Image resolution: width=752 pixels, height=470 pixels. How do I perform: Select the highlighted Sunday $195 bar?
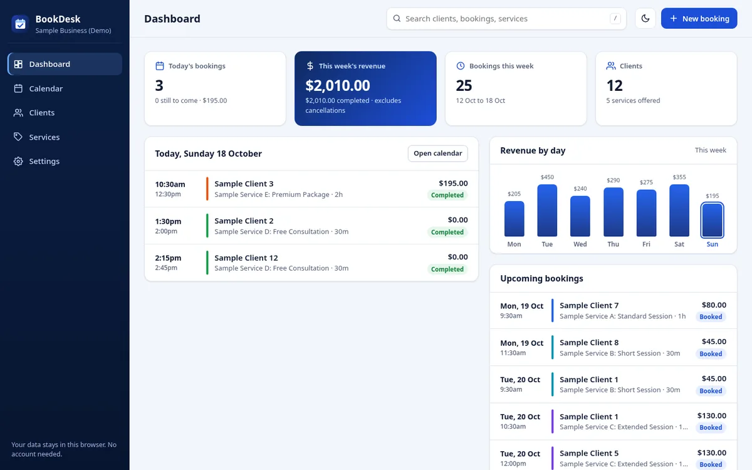click(713, 220)
